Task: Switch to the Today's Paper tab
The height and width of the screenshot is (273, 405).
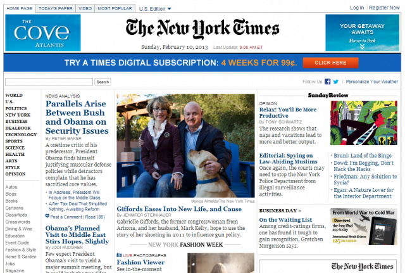Action: click(56, 8)
